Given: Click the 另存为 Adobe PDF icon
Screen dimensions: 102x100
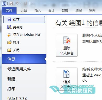Looking at the screenshot, I should [x=9, y=35].
